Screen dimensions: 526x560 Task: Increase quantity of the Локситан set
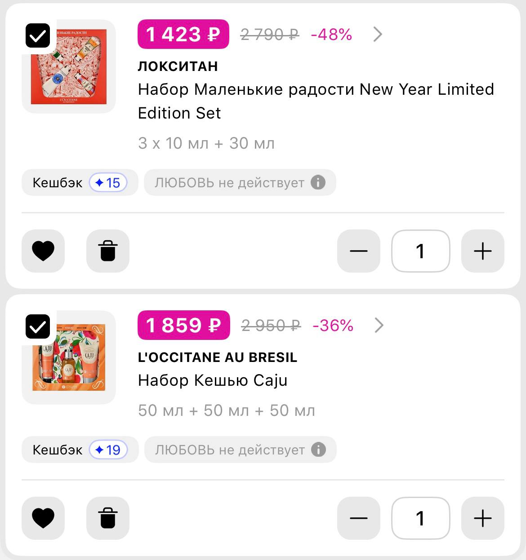(482, 251)
